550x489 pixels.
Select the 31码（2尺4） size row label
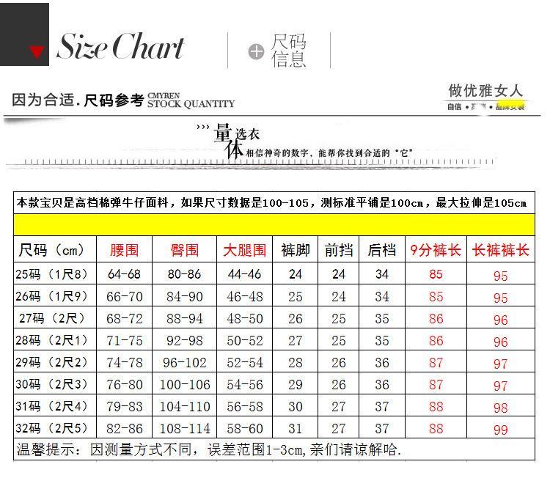pyautogui.click(x=51, y=406)
